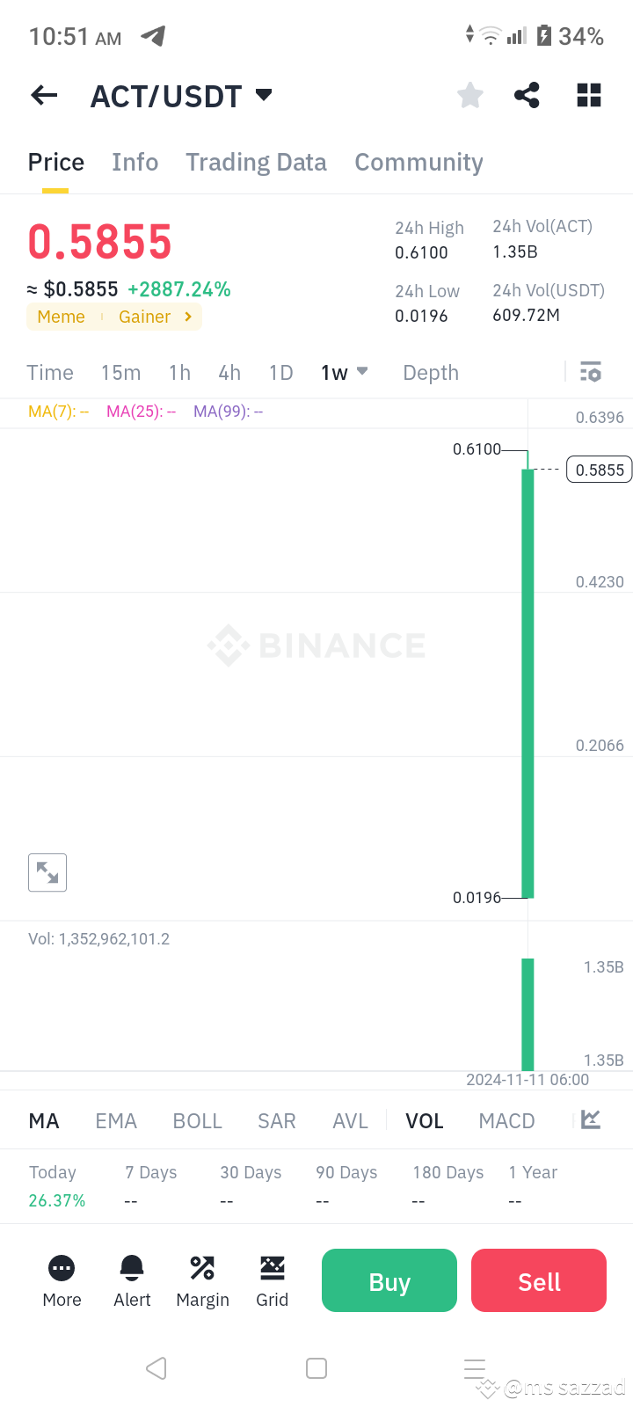
Task: Open the Community tab
Action: pyautogui.click(x=418, y=163)
